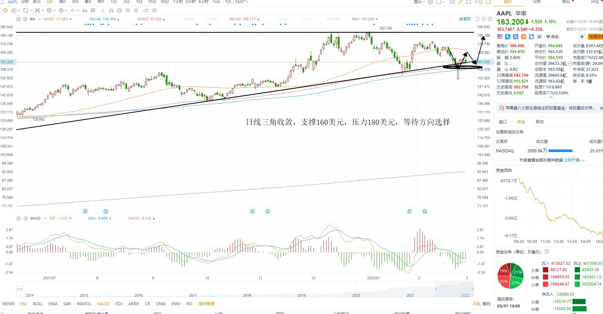Viewport: 603px width, 314px height.
Task: Click 前复权 price adjustment link
Action: [465, 19]
